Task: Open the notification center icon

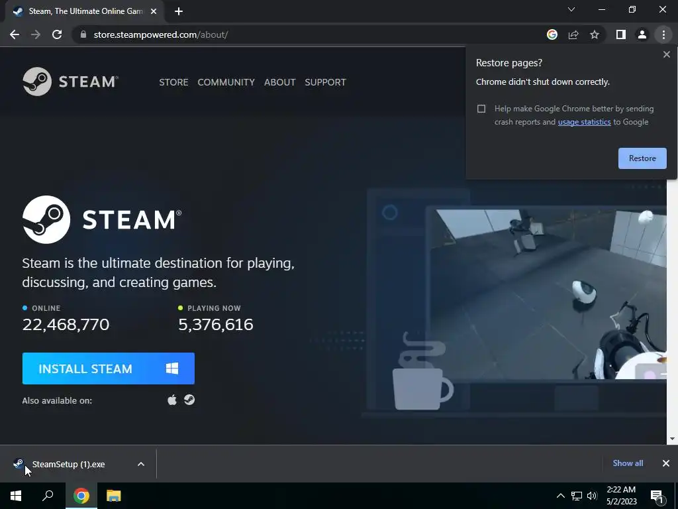Action: 657,496
